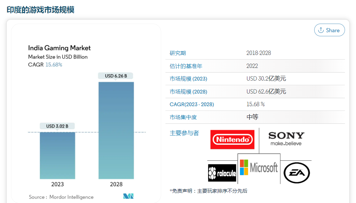Click the Mordor Intelligence logo mark

point(128,196)
